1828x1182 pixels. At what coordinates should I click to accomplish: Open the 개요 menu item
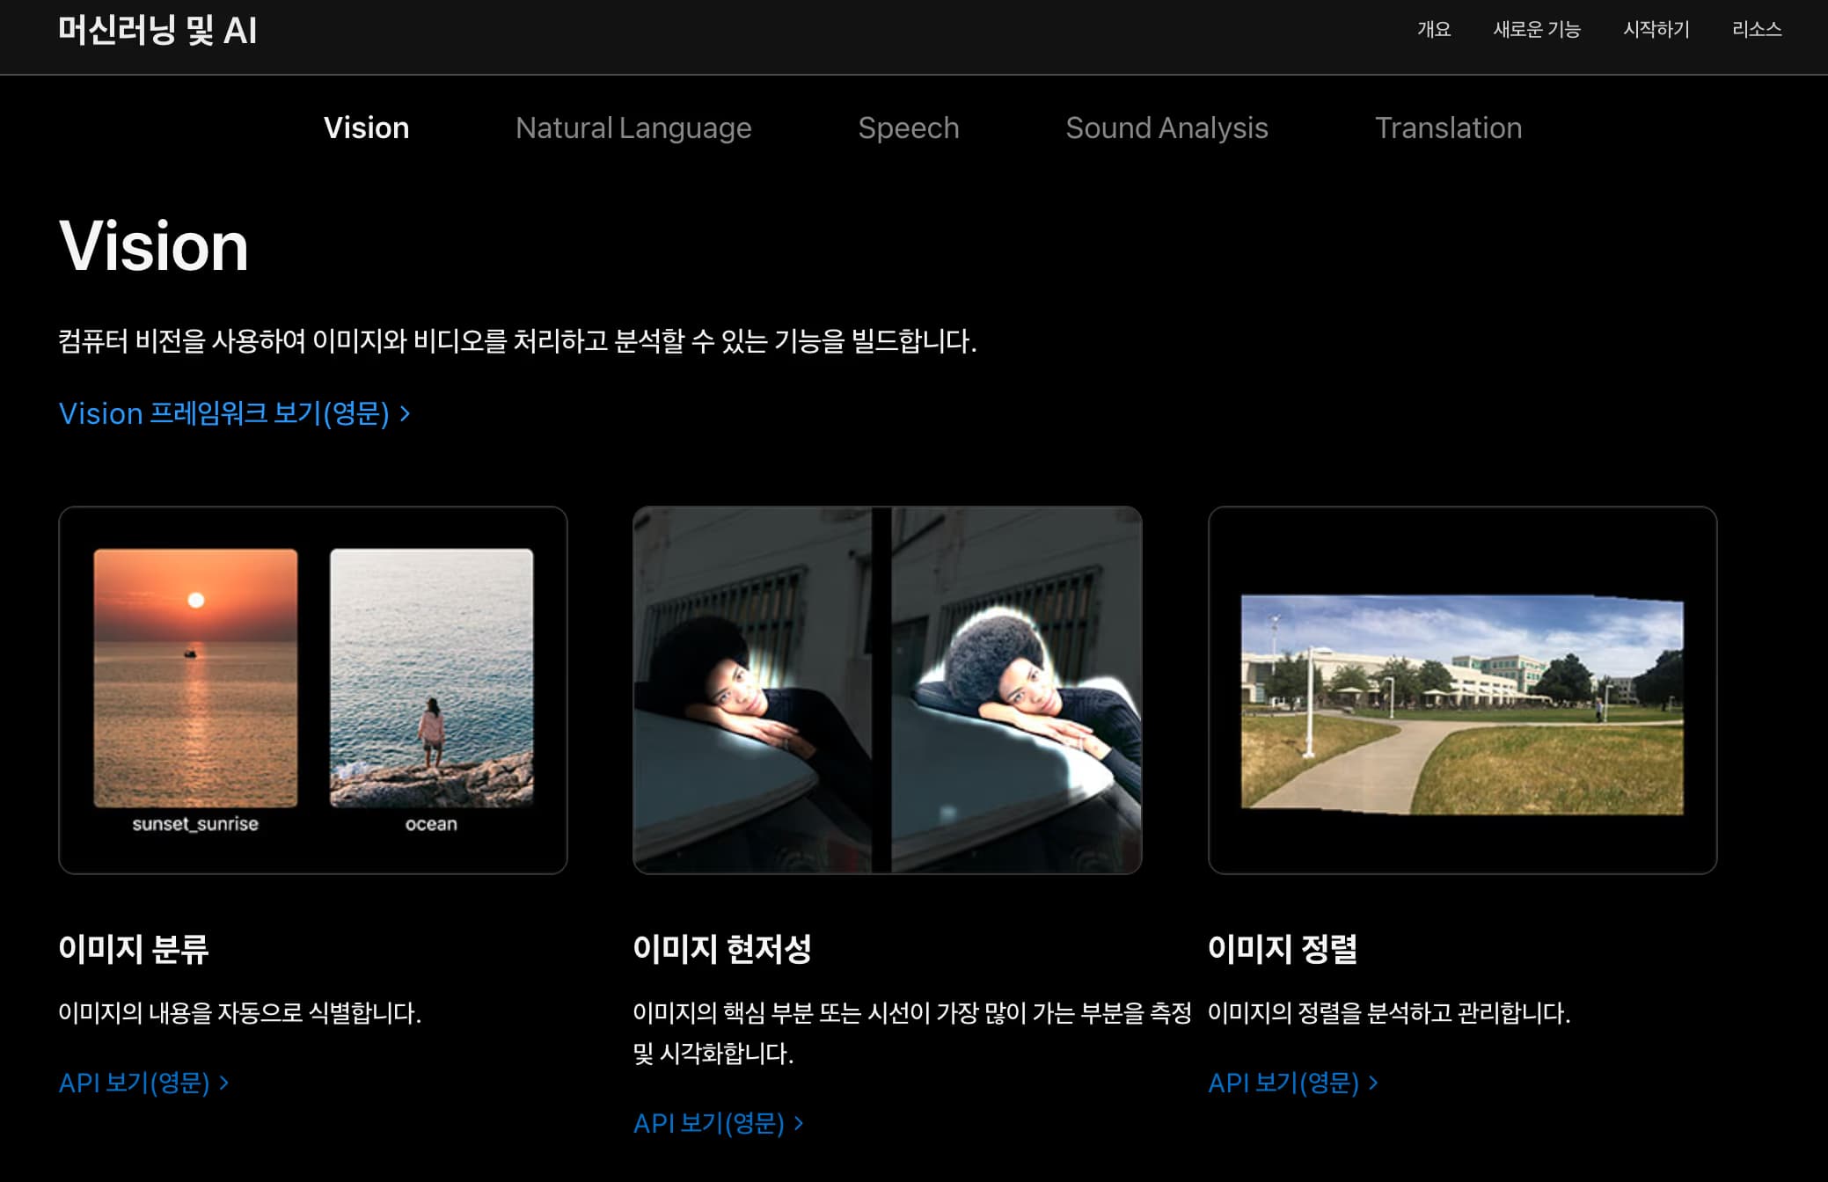coord(1436,29)
